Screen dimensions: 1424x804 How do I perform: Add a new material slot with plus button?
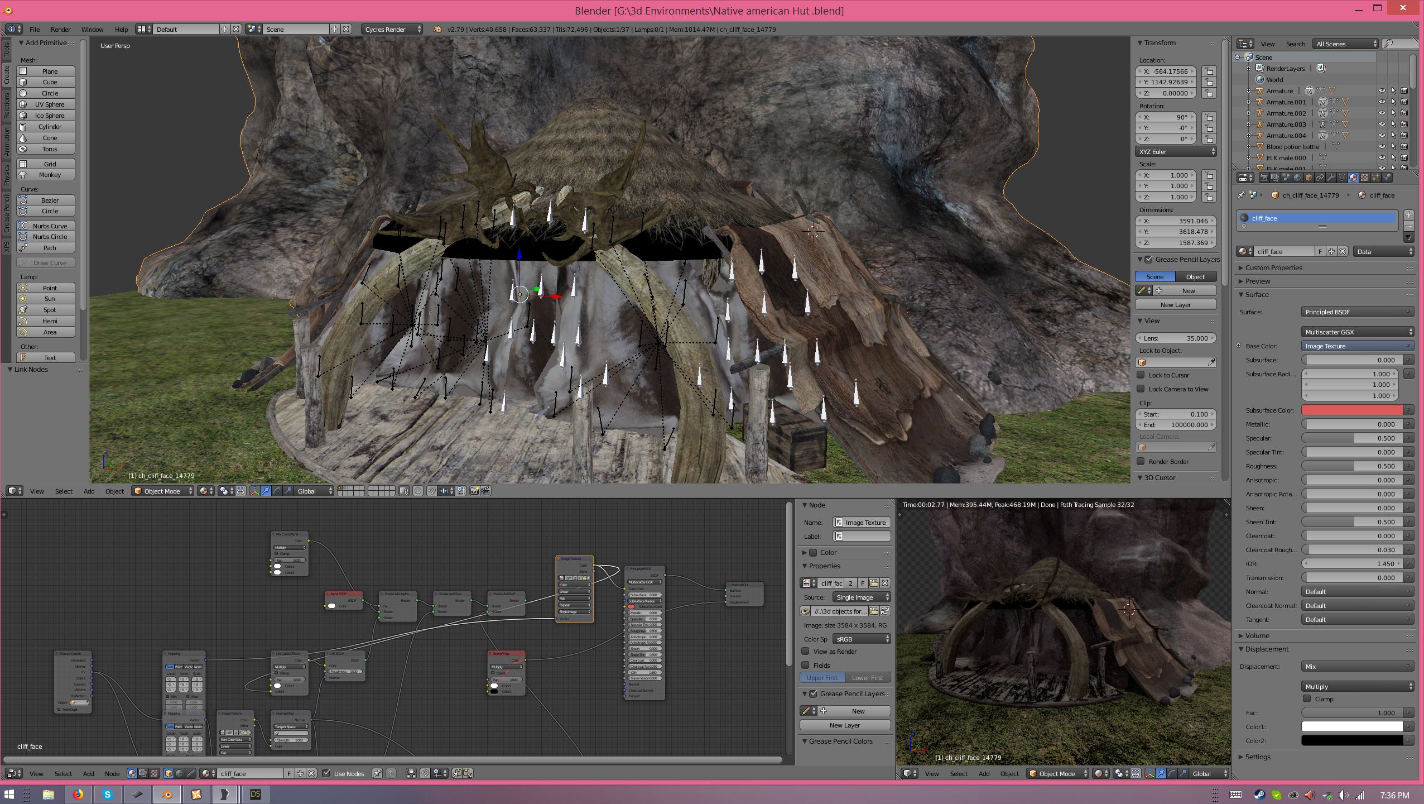[1409, 215]
